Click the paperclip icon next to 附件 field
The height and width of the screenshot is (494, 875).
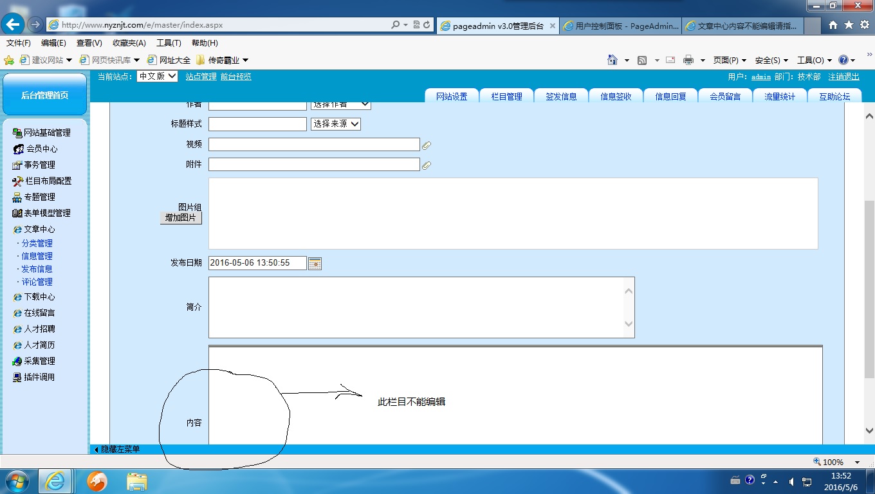click(x=426, y=165)
